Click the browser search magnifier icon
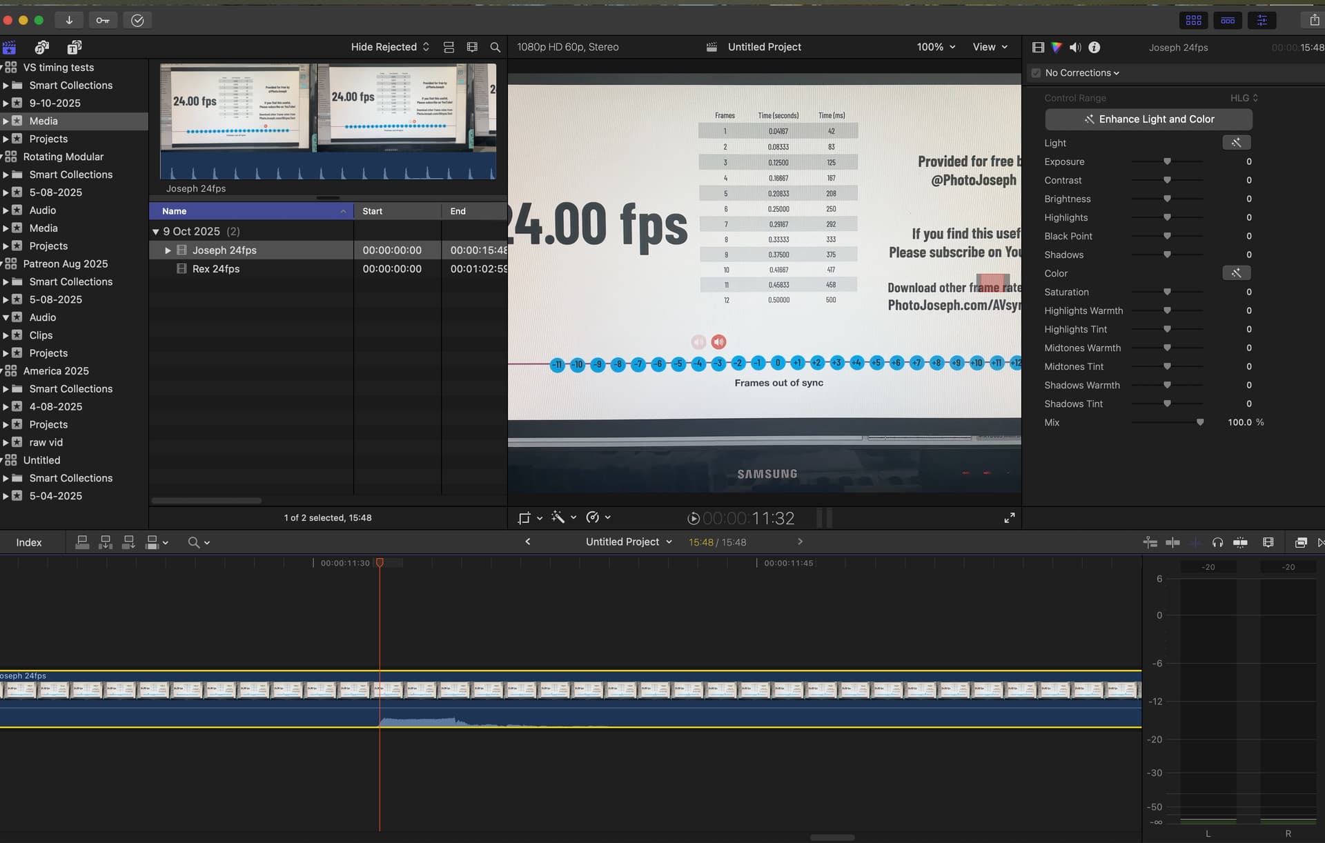This screenshot has width=1325, height=843. [495, 47]
